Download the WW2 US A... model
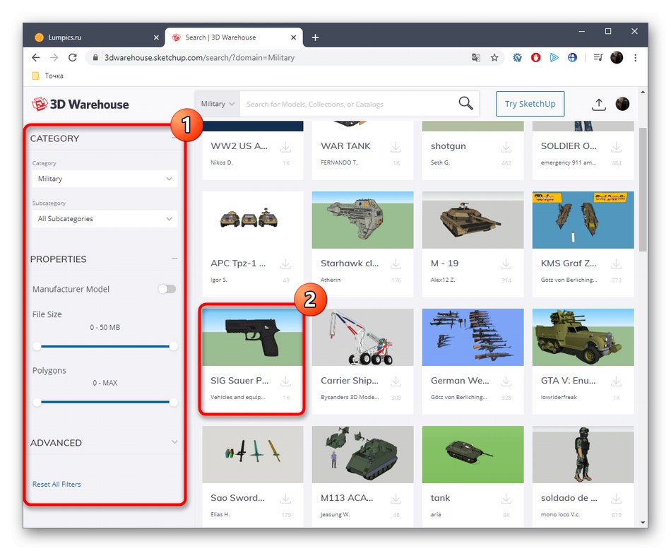671x551 pixels. tap(285, 147)
